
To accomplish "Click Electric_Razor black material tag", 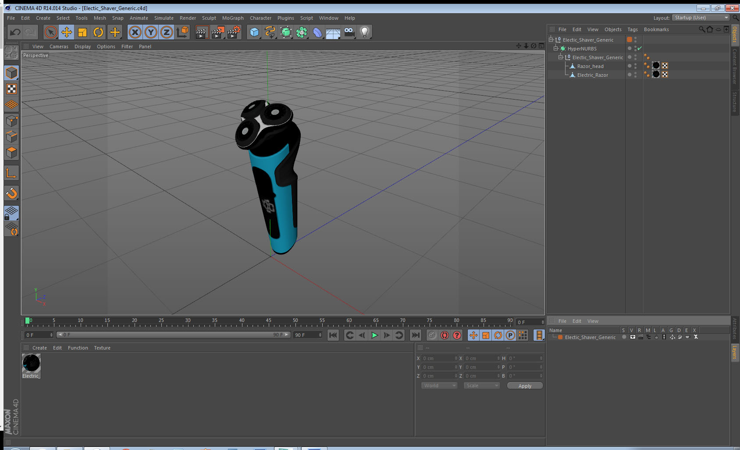I will click(x=656, y=75).
